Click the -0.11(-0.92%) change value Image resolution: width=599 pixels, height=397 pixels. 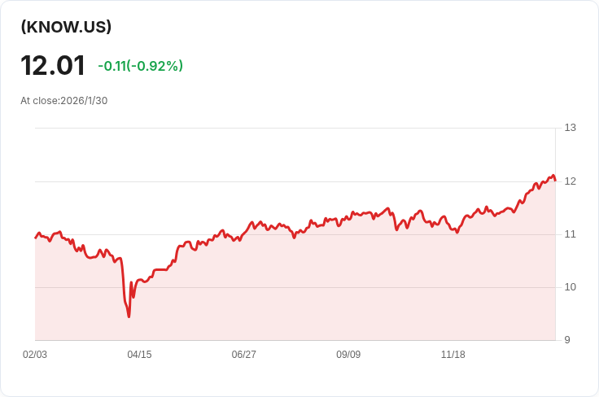(141, 66)
